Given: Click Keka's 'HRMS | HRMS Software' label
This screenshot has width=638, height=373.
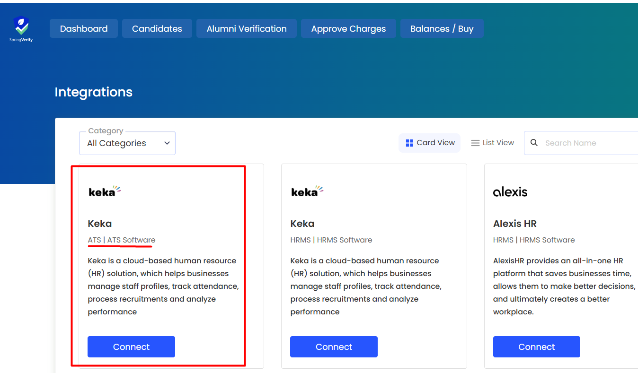Looking at the screenshot, I should tap(331, 240).
